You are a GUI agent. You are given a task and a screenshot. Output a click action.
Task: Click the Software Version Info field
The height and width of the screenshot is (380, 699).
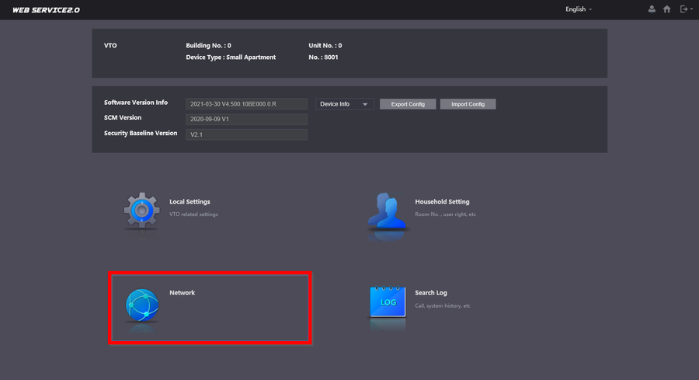[x=247, y=104]
